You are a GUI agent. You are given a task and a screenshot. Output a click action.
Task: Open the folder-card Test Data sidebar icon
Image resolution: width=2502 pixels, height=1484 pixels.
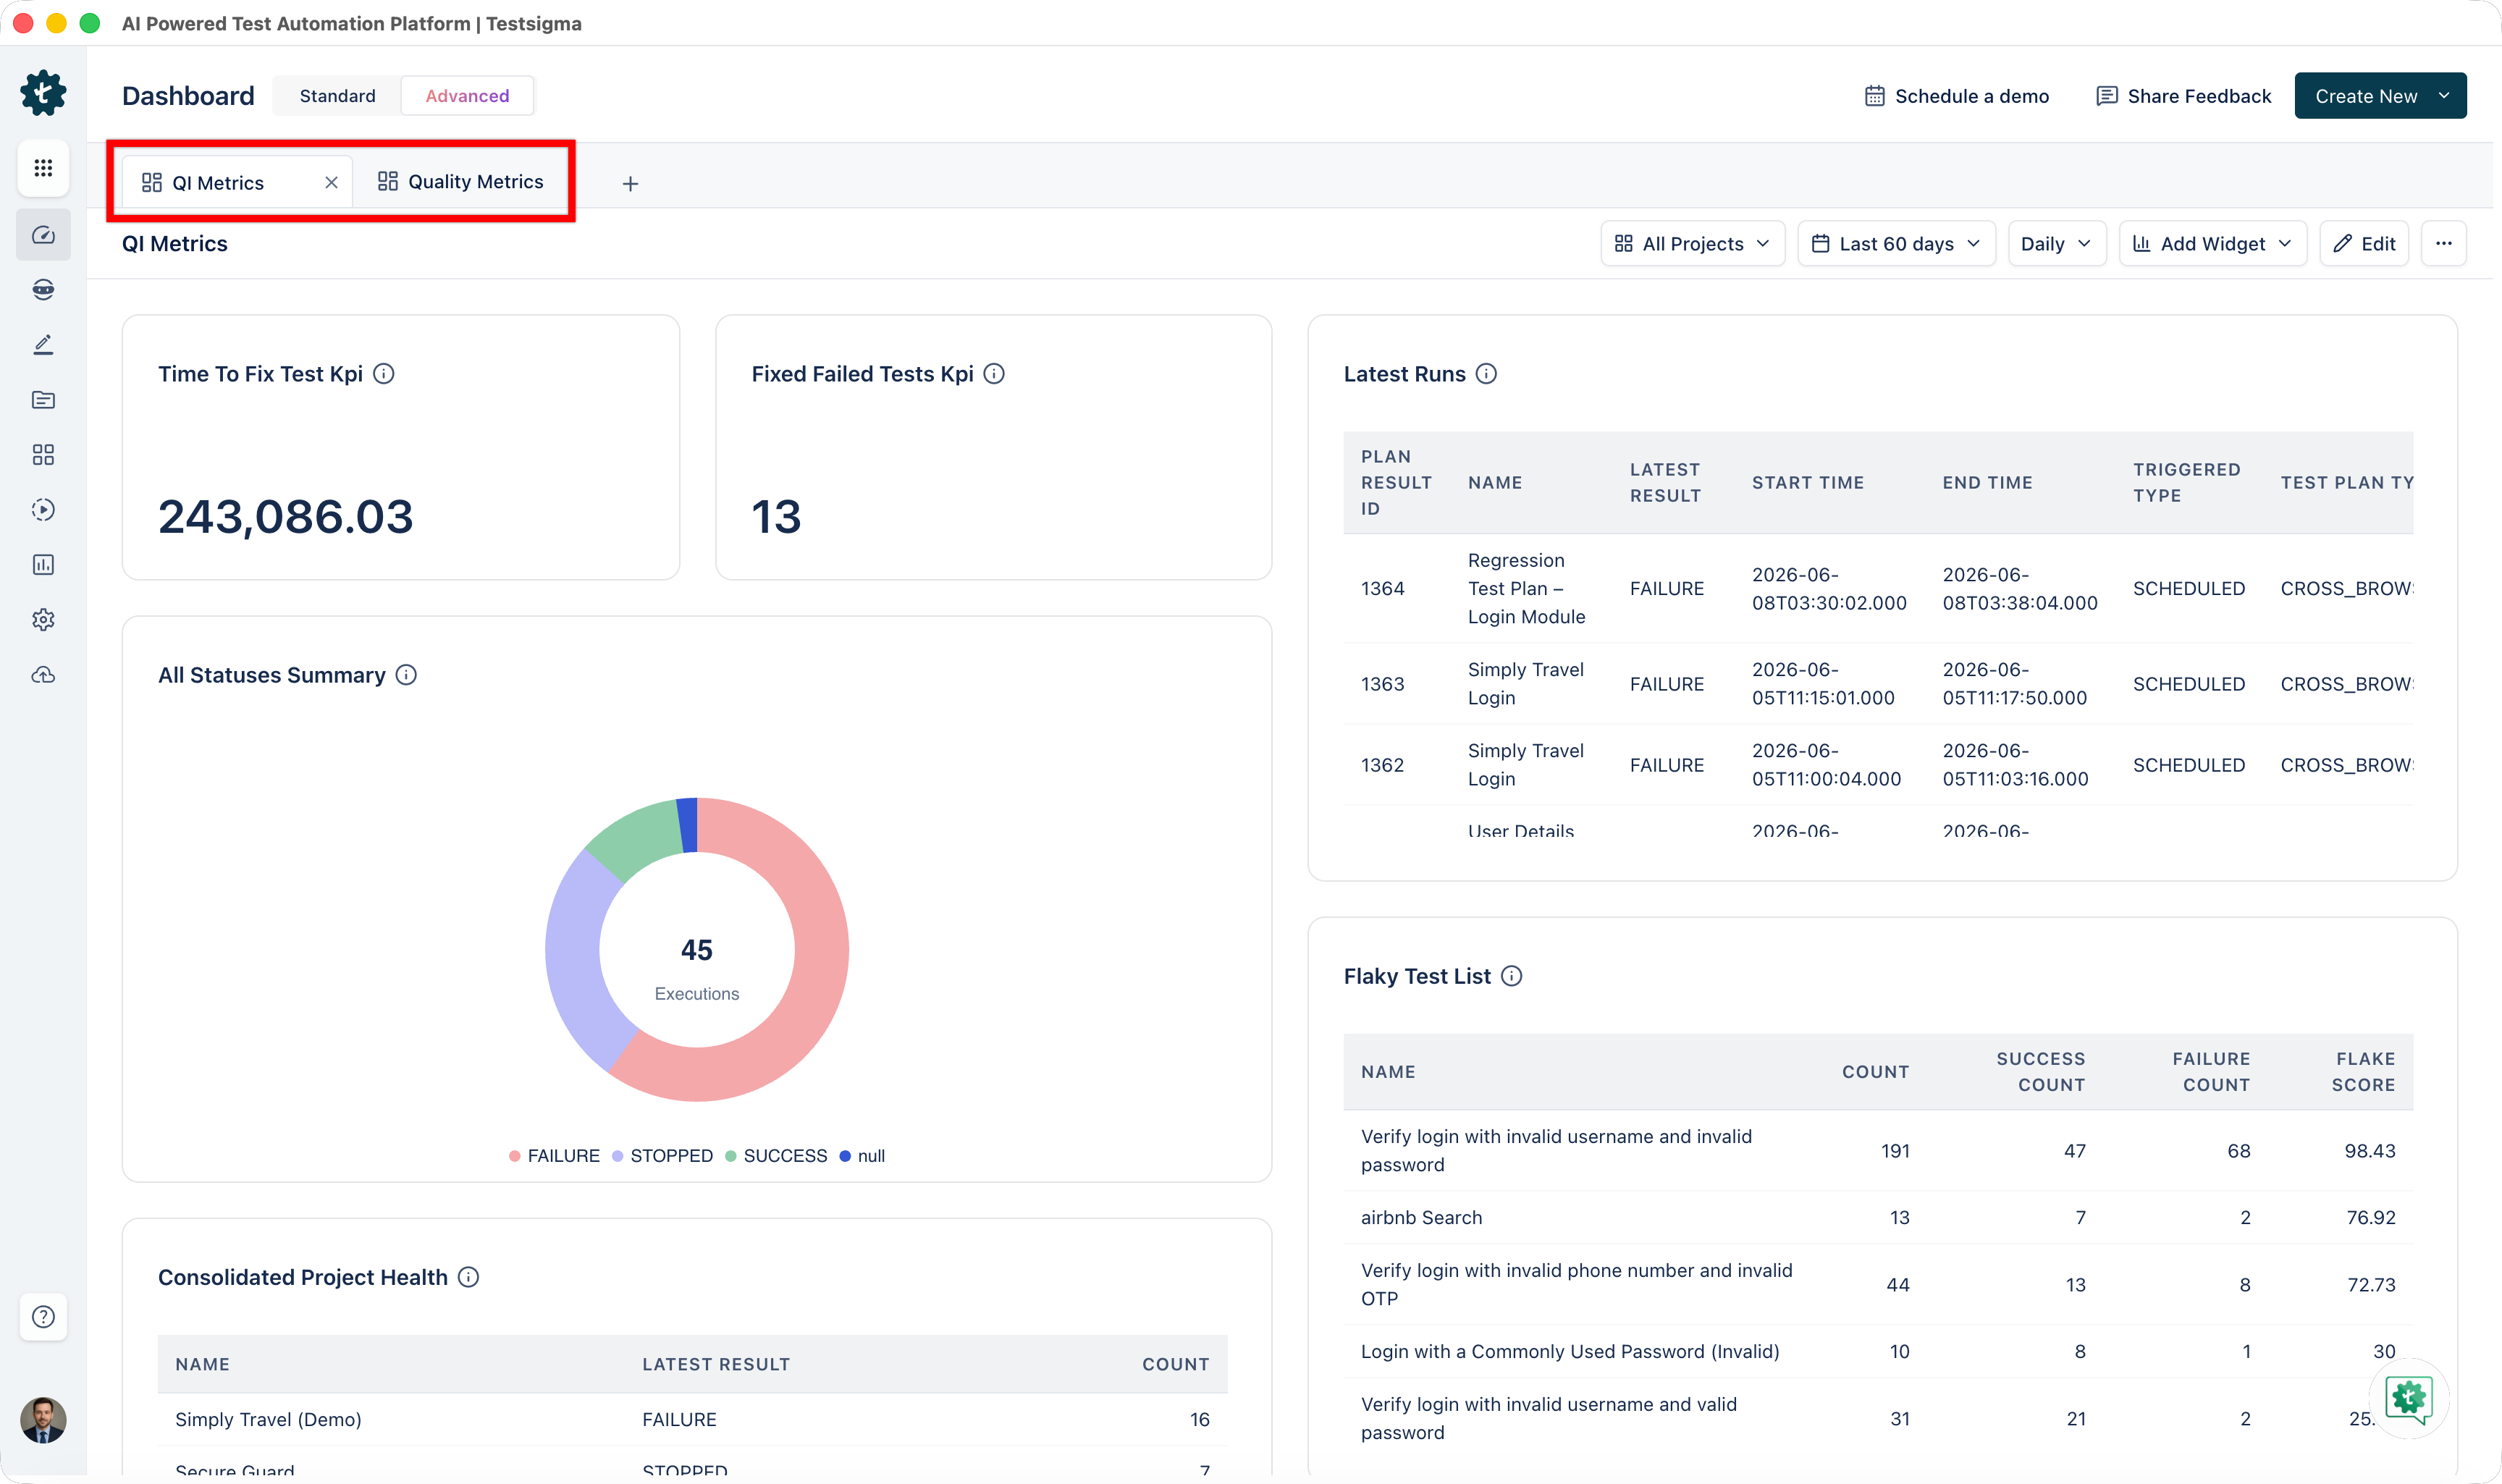pos(43,400)
